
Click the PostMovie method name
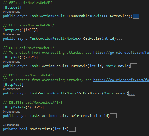pos(92,93)
